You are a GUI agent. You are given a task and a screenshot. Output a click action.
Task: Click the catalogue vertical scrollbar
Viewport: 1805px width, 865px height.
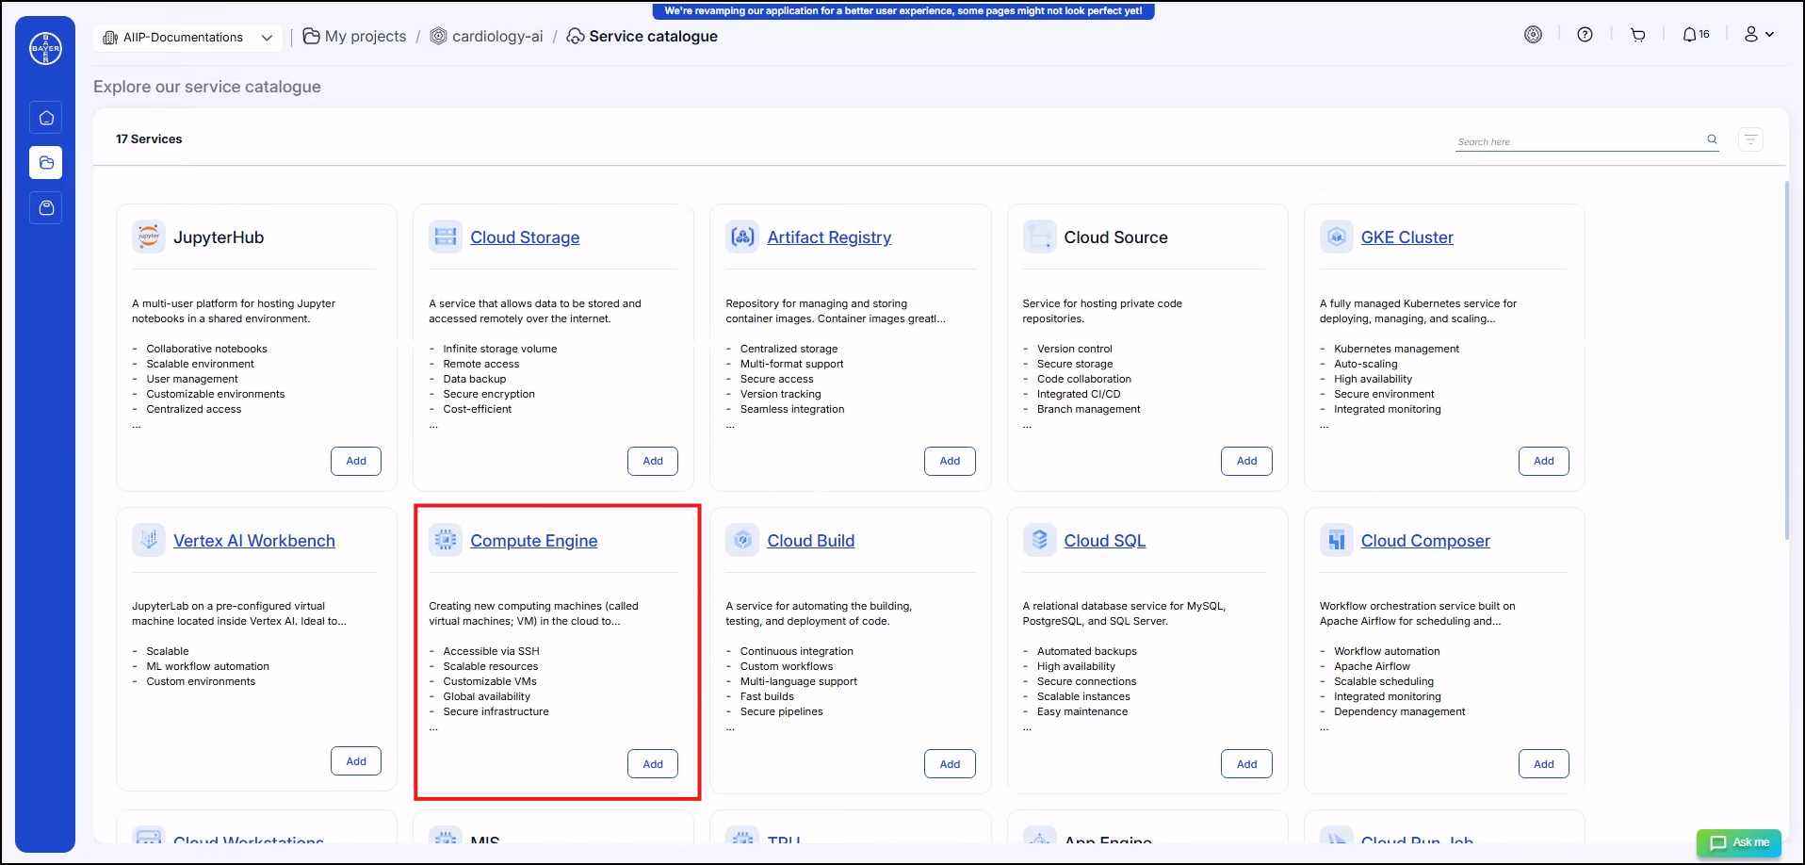click(1786, 360)
